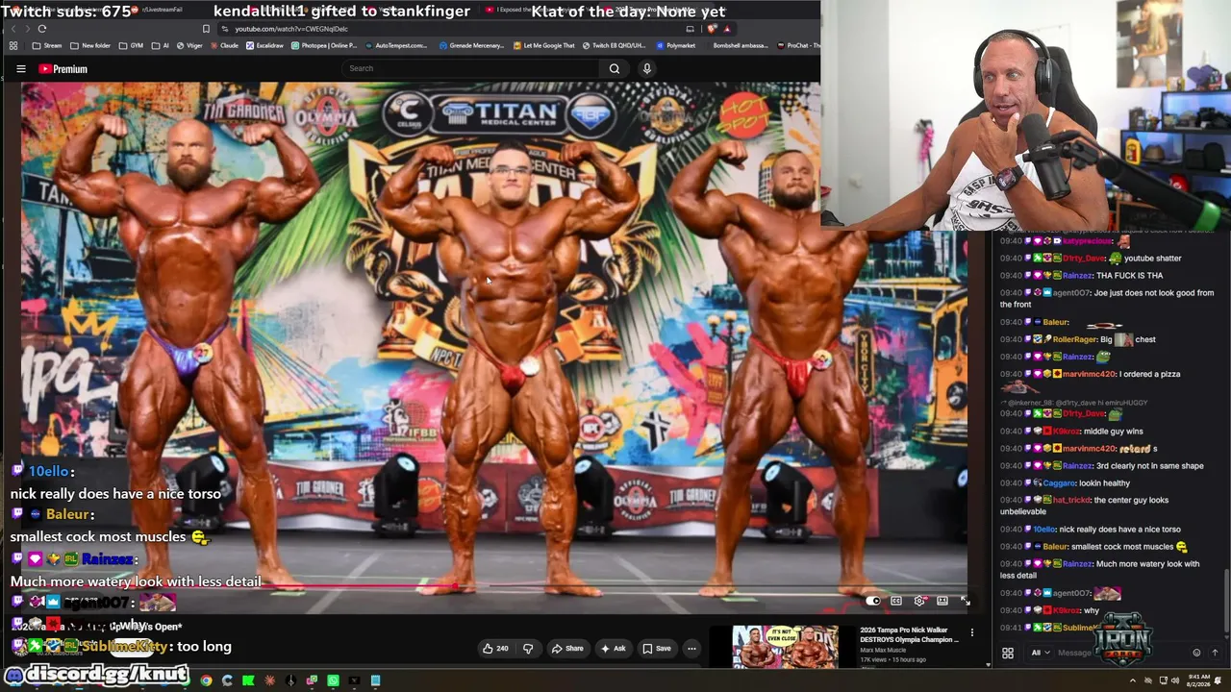Open the Let Me Google That bookmark
The height and width of the screenshot is (692, 1231).
[x=544, y=45]
